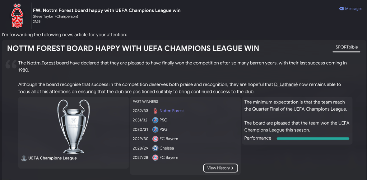The height and width of the screenshot is (180, 367).
Task: Click the large Champions League trophy image
Action: [73, 125]
